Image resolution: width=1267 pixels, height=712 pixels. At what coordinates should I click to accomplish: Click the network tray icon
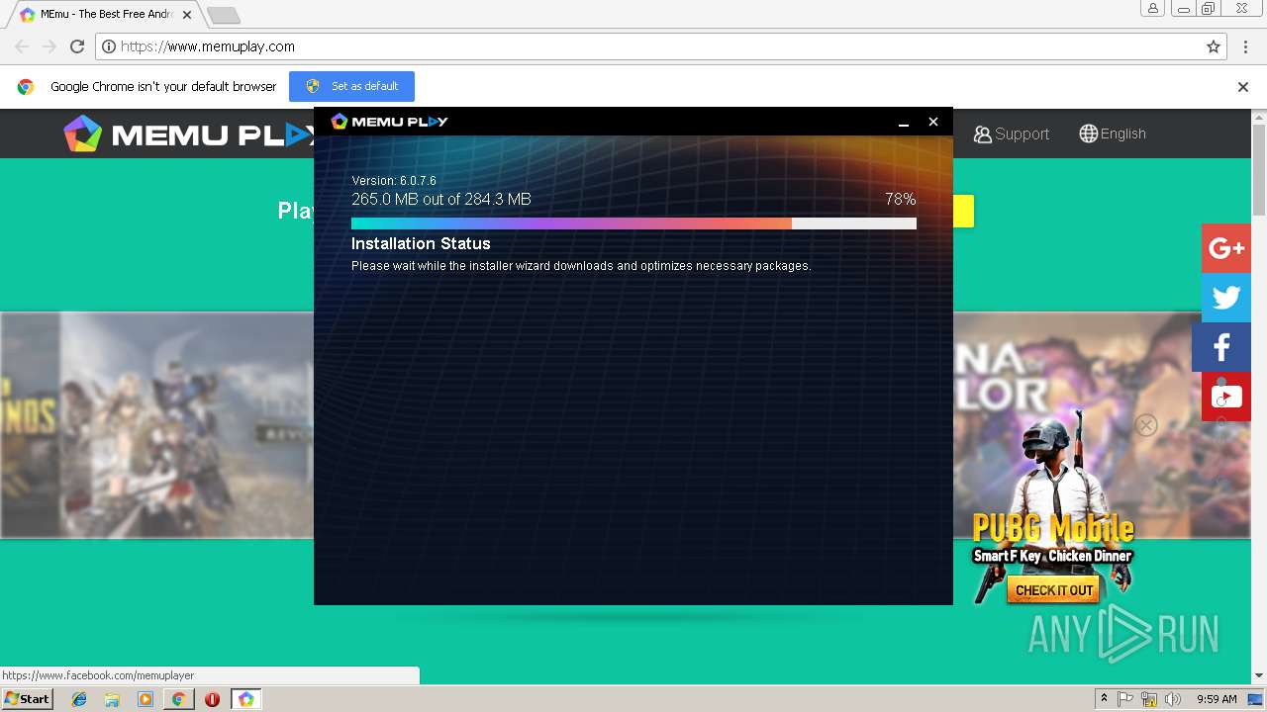click(x=1149, y=699)
